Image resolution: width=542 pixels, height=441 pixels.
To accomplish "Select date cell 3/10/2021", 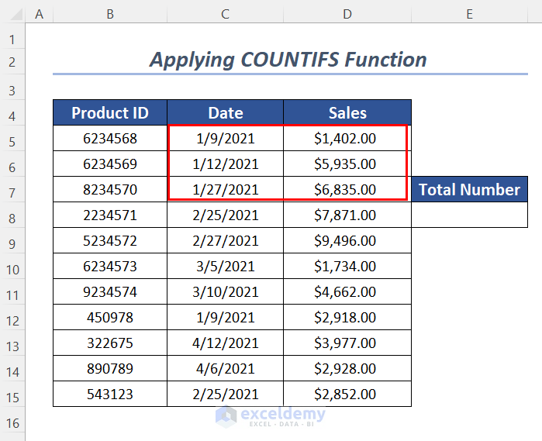I will point(225,291).
